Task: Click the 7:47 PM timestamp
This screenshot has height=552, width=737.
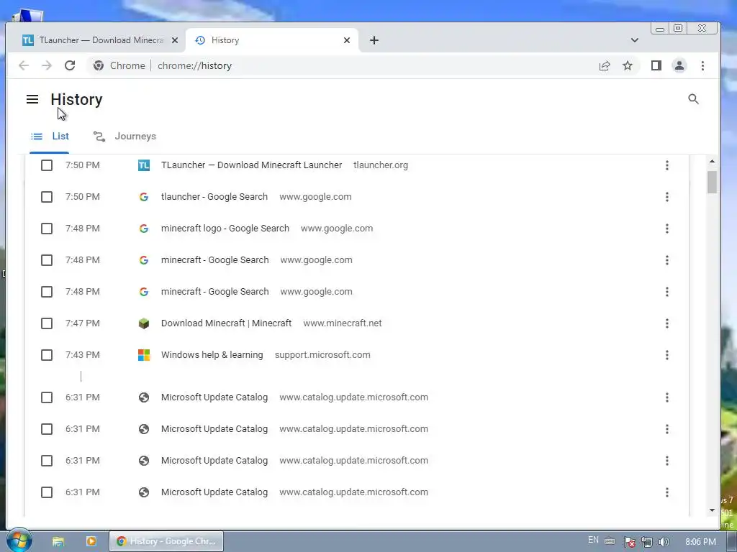Action: coord(83,323)
